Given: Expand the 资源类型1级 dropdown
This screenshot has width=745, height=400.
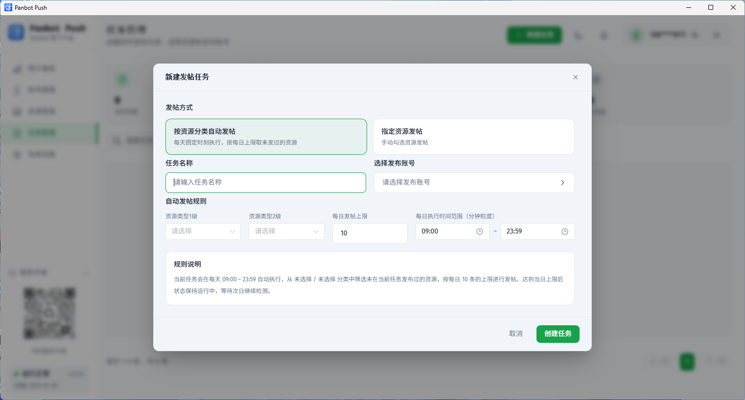Looking at the screenshot, I should tap(203, 232).
